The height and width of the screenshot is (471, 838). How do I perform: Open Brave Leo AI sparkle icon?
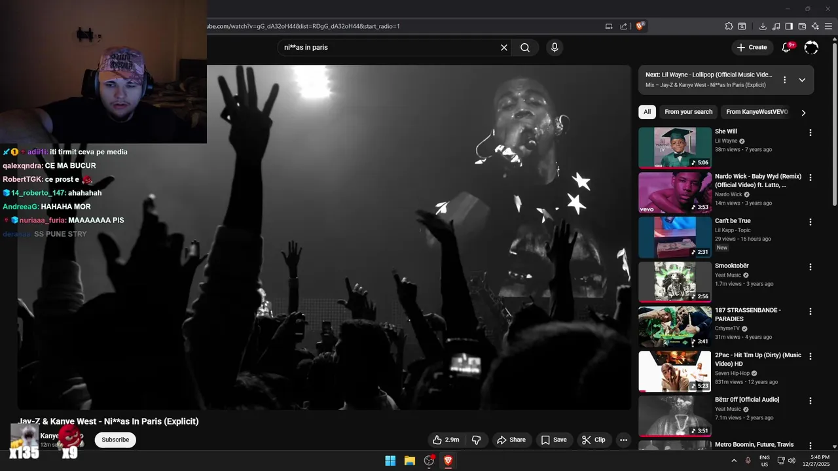815,26
